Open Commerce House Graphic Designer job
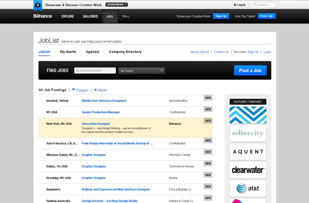Viewport: 309px width, 203px height. coord(94,166)
